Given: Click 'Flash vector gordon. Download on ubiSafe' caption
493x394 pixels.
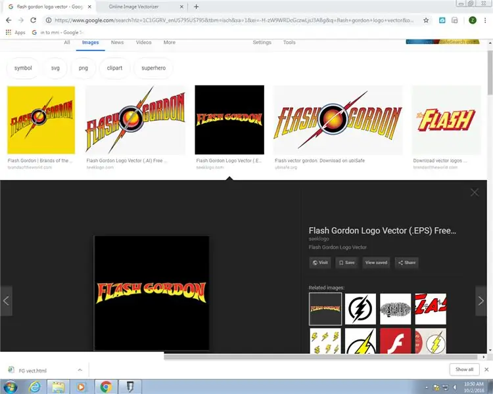Looking at the screenshot, I should (319, 160).
